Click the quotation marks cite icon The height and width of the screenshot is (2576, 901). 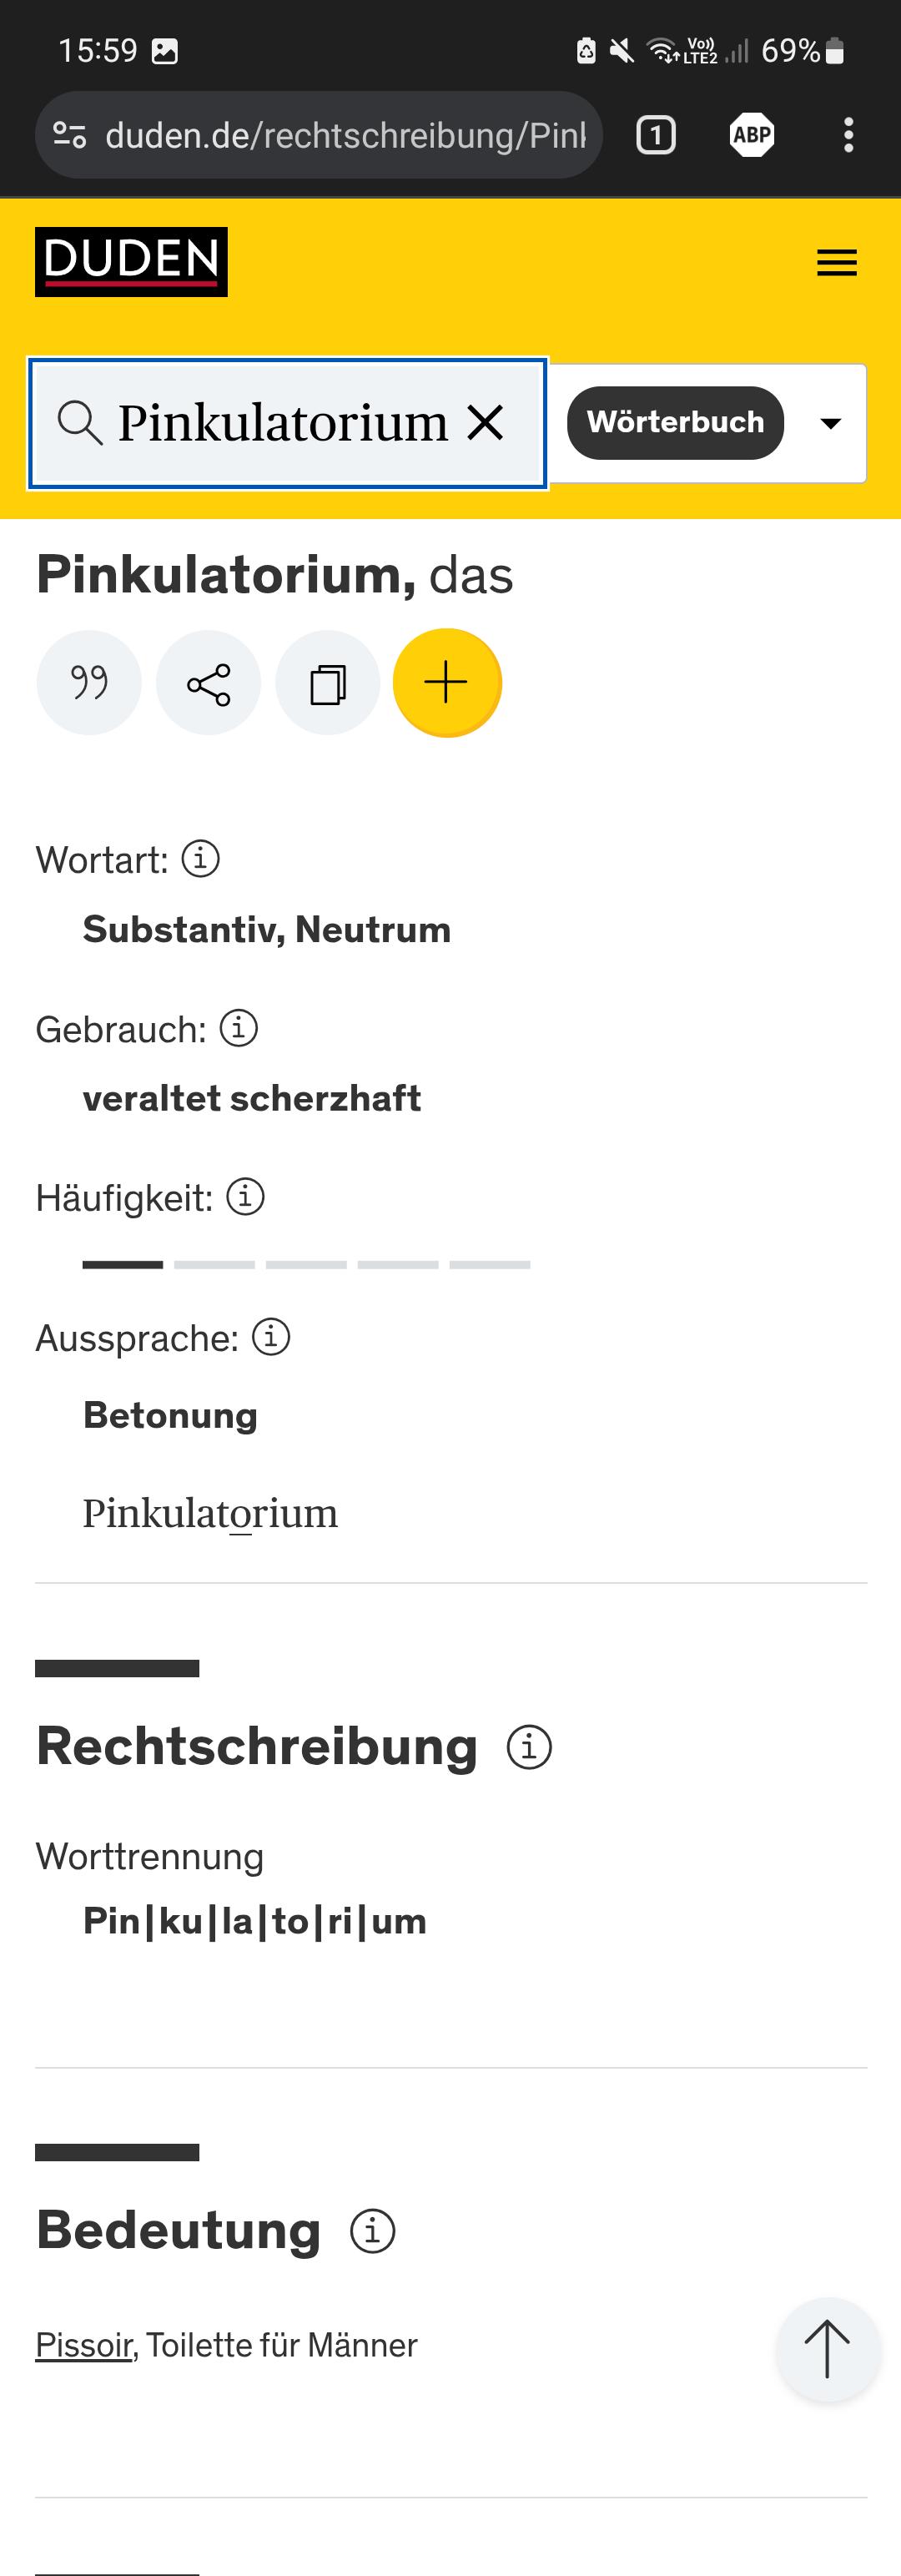[89, 683]
